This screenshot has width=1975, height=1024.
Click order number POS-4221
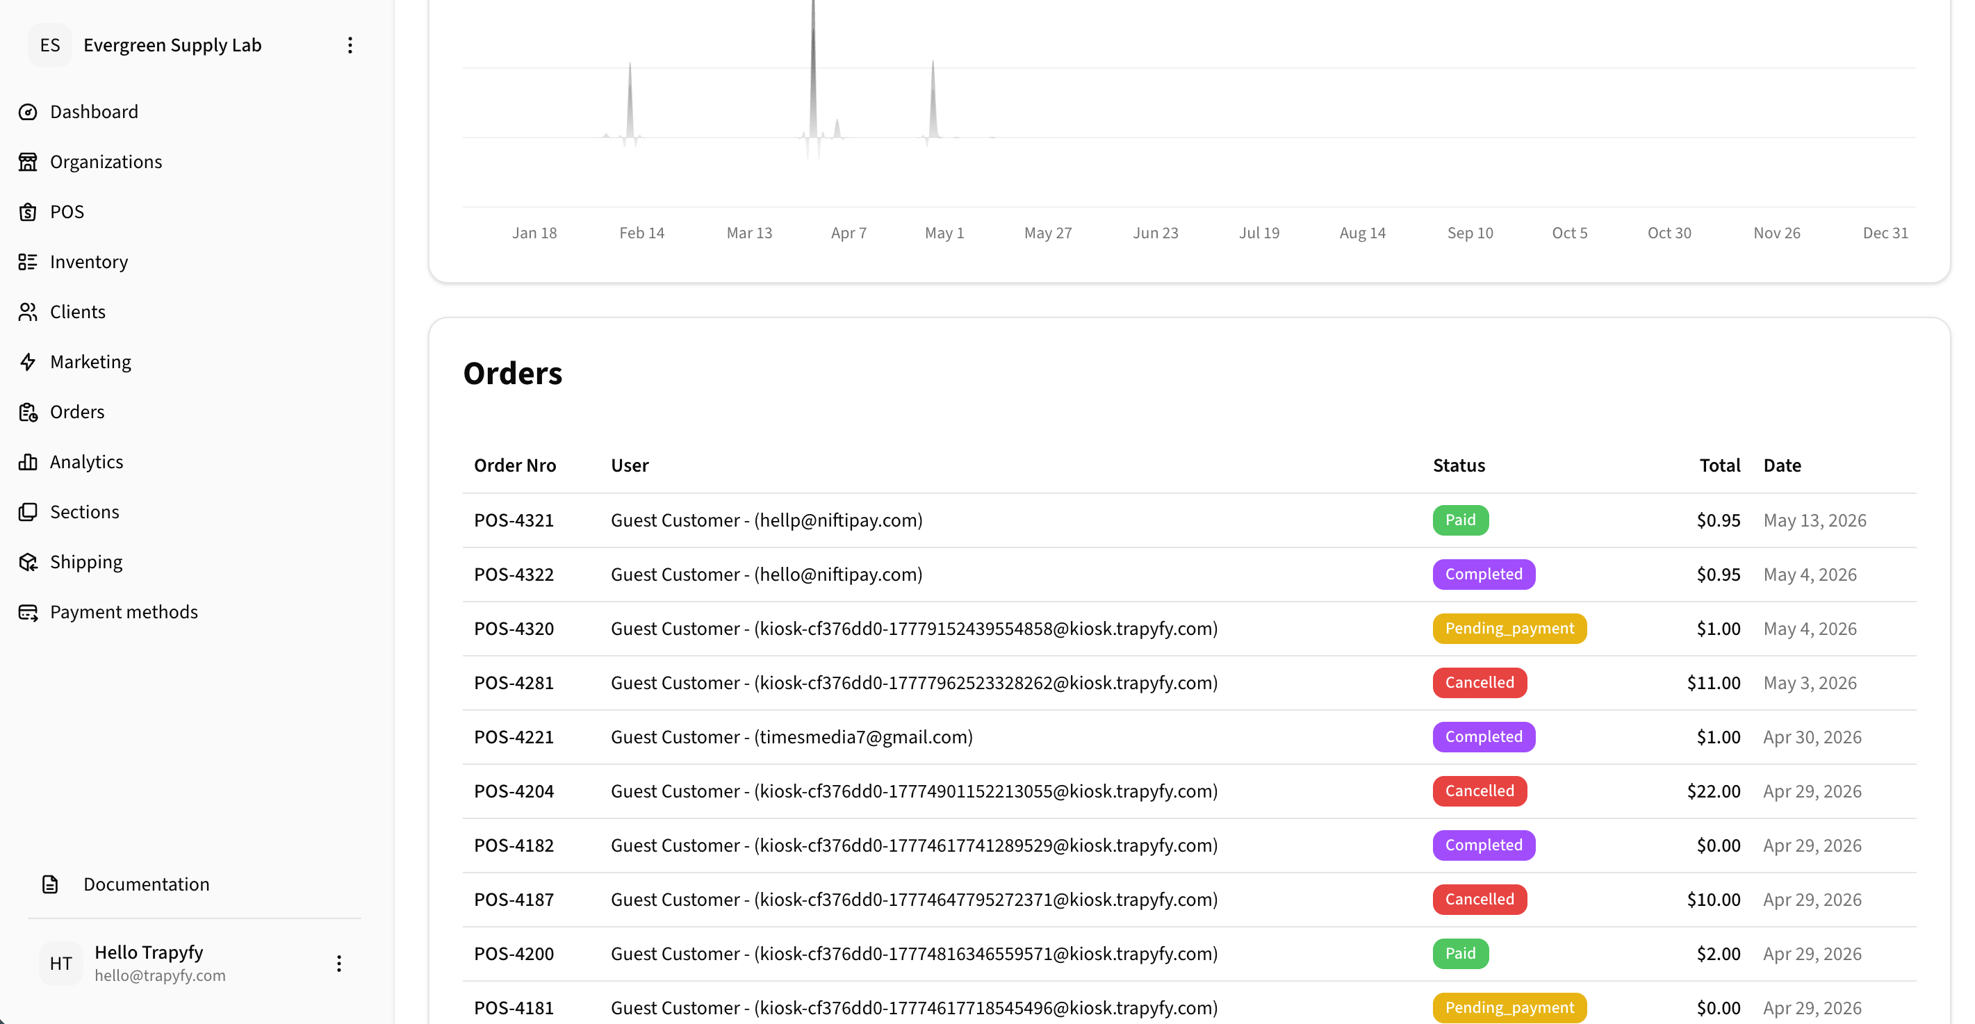click(x=514, y=737)
